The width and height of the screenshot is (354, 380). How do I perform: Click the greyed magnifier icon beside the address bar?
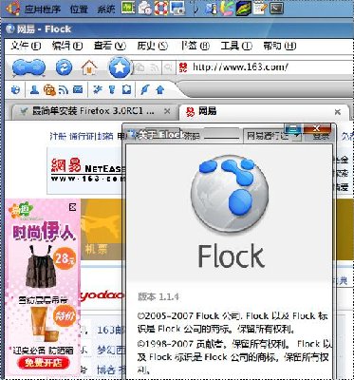tap(168, 67)
